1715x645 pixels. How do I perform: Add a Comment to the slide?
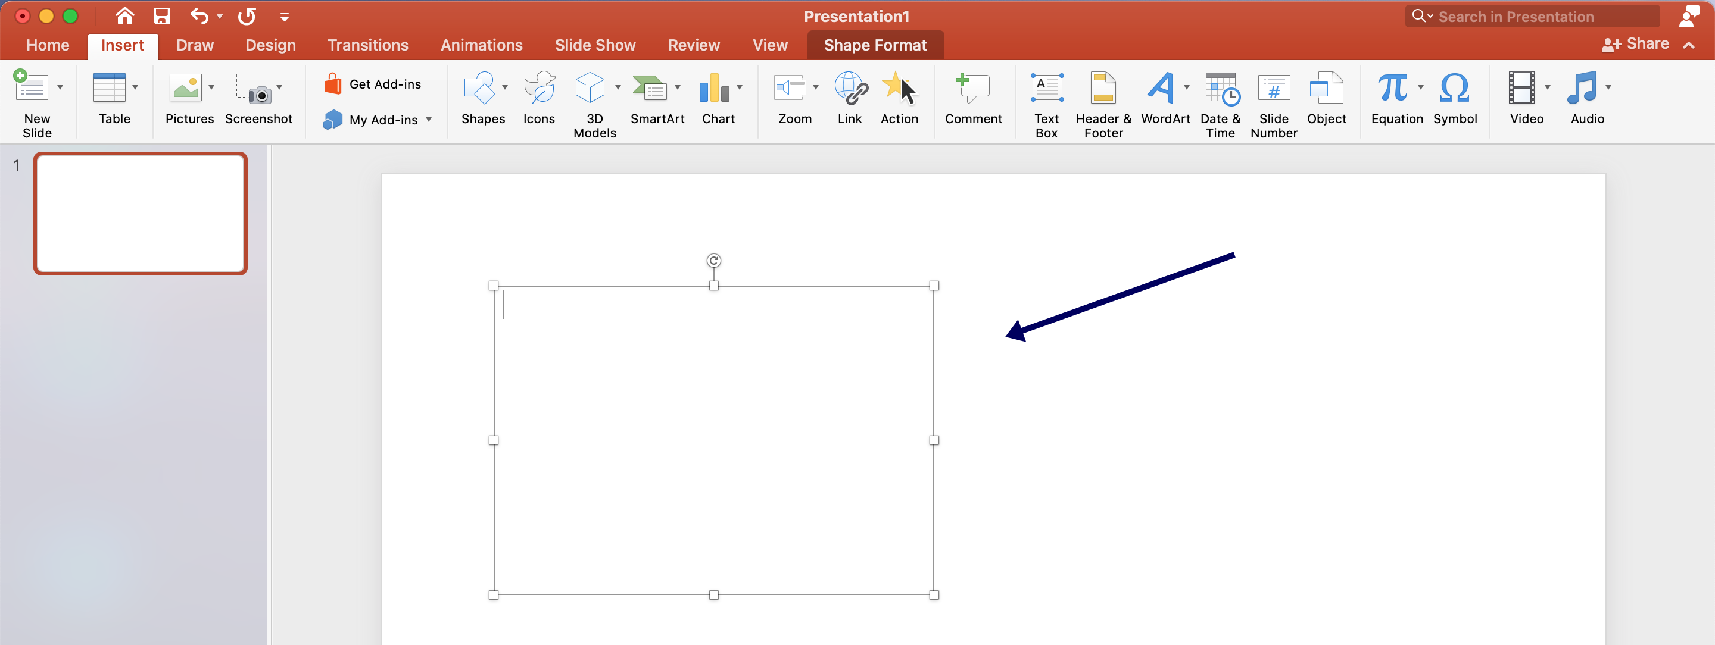pyautogui.click(x=974, y=98)
